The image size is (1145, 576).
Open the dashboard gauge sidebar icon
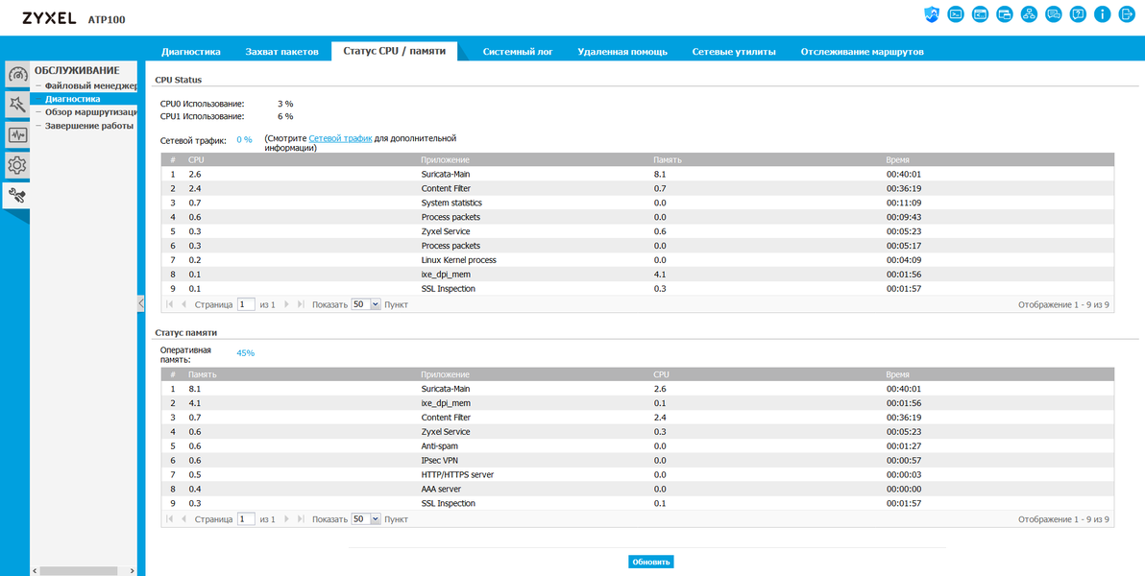coord(16,74)
